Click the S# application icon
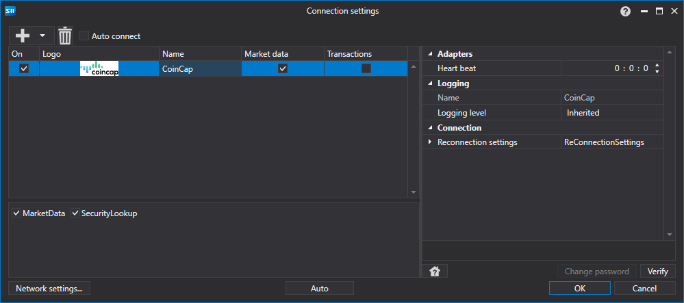 (10, 12)
